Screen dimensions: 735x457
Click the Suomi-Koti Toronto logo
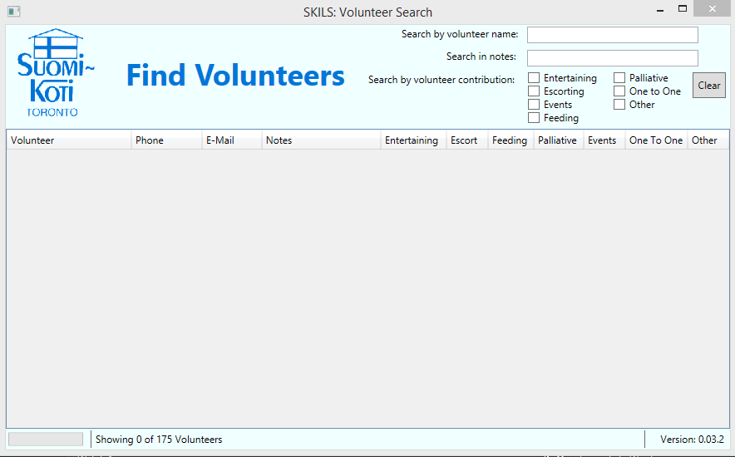click(56, 74)
